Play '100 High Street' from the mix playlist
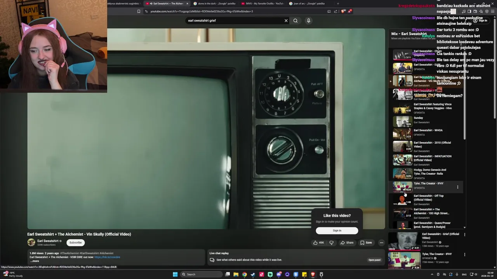Viewport: 497px width, 279px height. click(425, 213)
